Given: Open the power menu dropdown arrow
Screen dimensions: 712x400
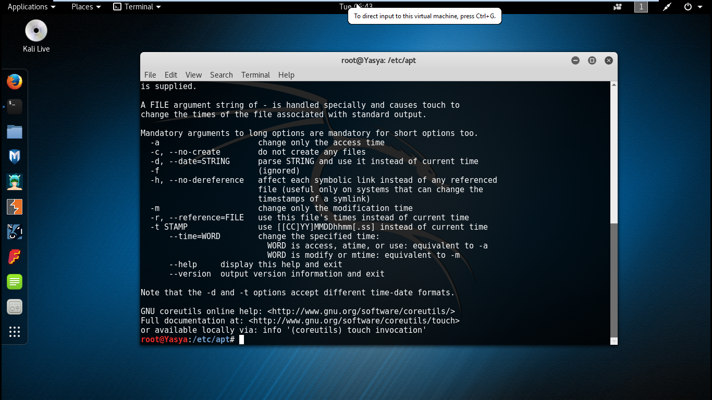Looking at the screenshot, I should coord(701,7).
